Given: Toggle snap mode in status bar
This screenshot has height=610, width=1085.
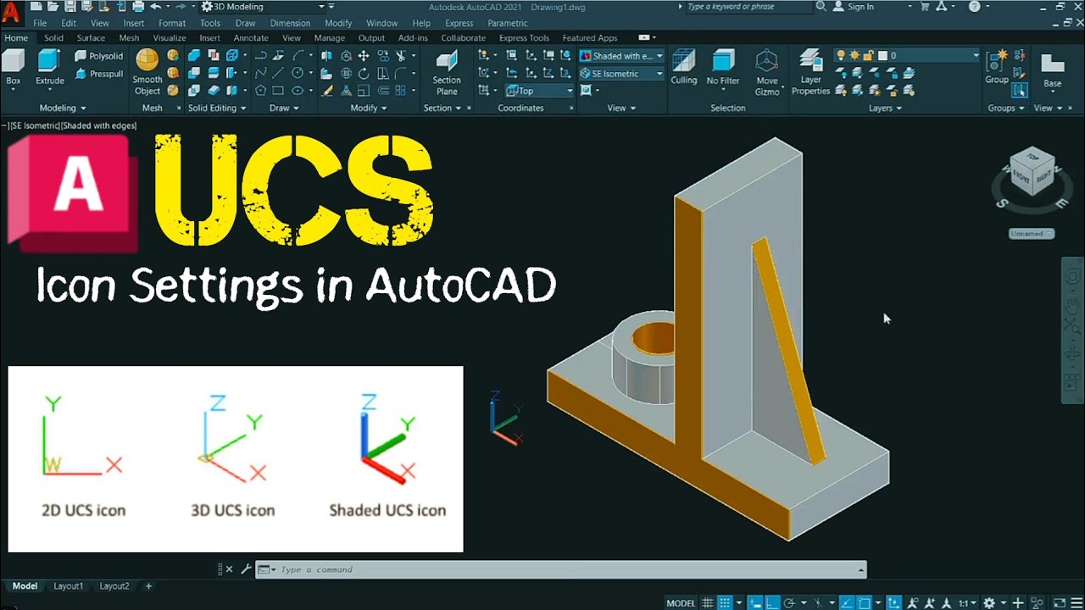Looking at the screenshot, I should point(724,602).
